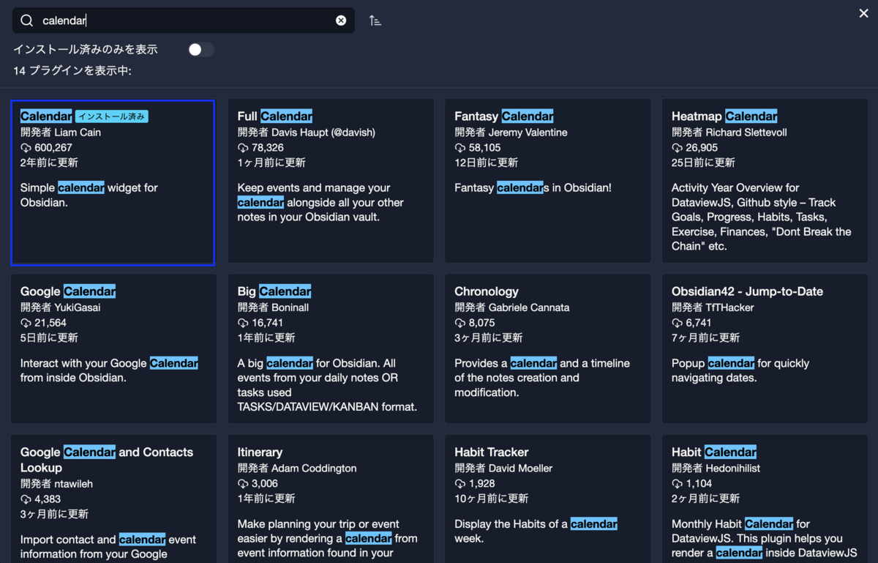Click download icon beside 6,741
878x563 pixels.
pos(678,323)
